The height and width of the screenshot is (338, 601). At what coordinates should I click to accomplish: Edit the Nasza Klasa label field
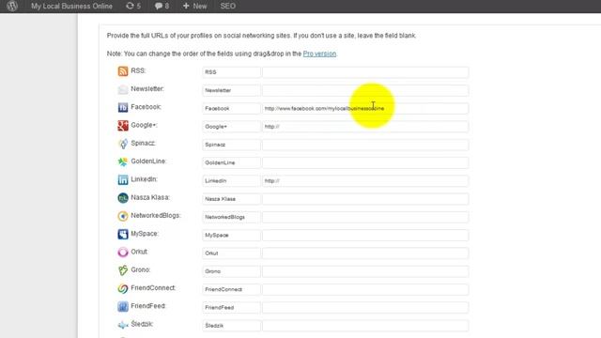(x=231, y=199)
